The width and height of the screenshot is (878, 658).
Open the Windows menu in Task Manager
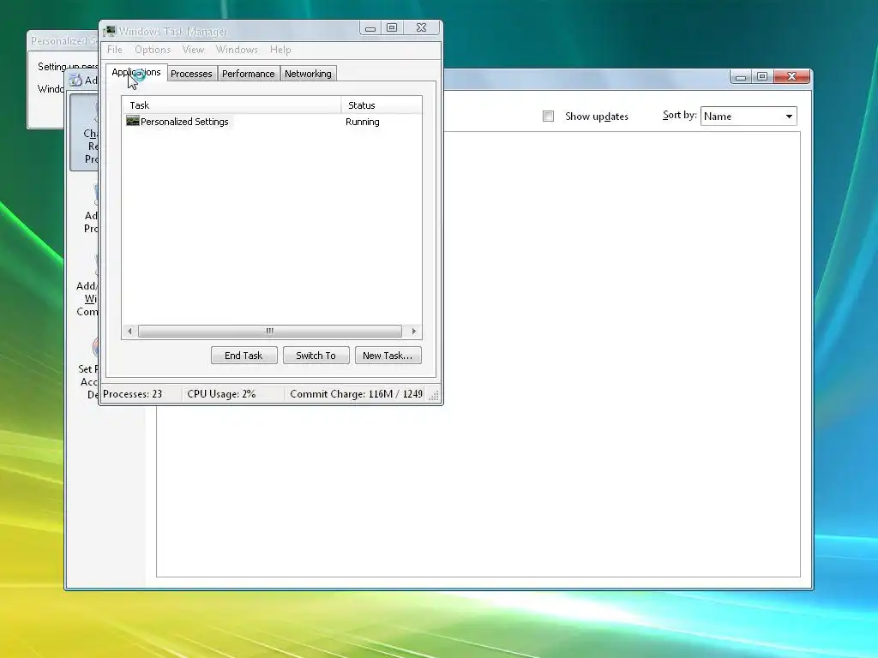237,49
